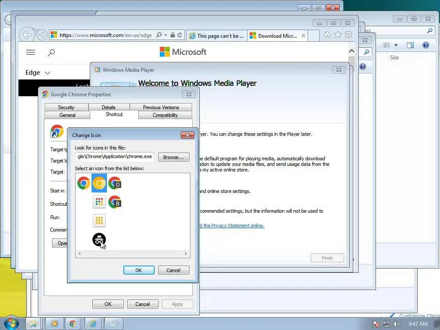This screenshot has width=440, height=330.
Task: Click Browse in the Change Icon dialog
Action: coord(174,157)
